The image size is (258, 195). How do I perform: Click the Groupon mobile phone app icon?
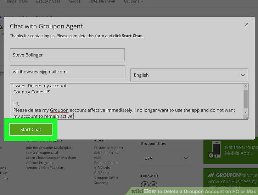tap(215, 150)
